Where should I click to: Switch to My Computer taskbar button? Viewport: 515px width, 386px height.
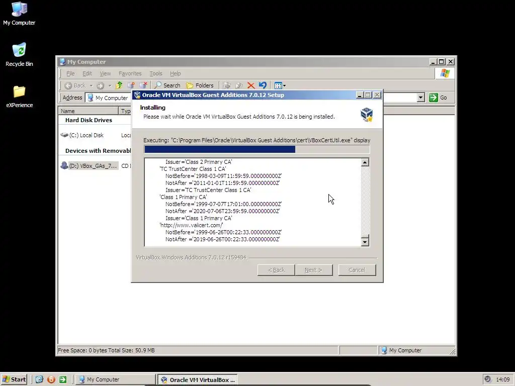pos(115,379)
